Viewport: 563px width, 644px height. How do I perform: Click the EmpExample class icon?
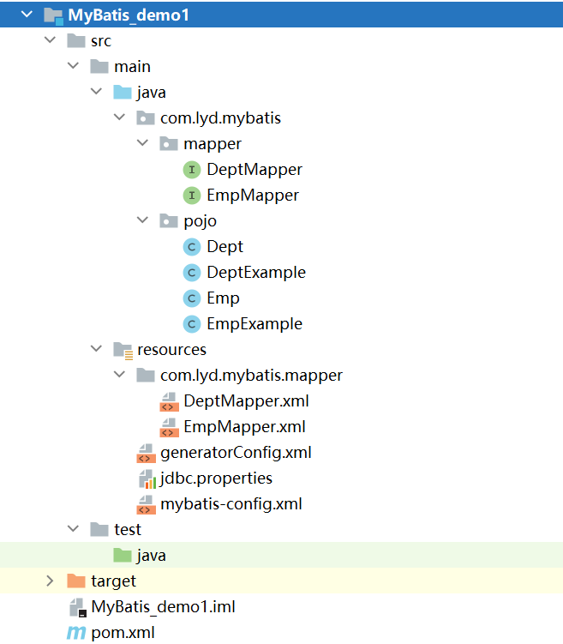[x=192, y=324]
